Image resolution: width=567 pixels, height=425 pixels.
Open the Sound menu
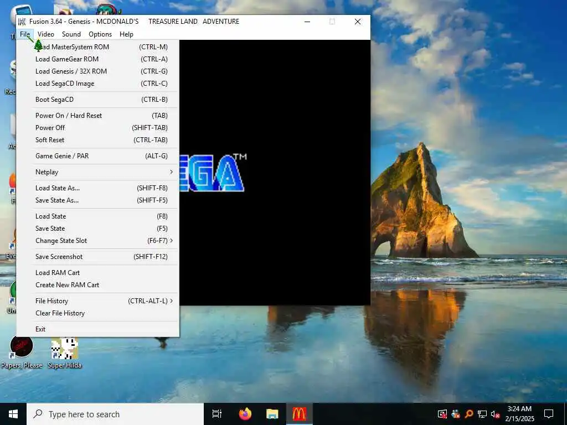(71, 34)
